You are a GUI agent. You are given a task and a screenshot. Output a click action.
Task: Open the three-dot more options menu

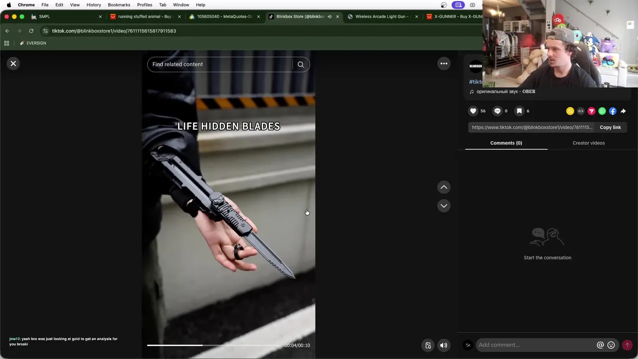[444, 63]
